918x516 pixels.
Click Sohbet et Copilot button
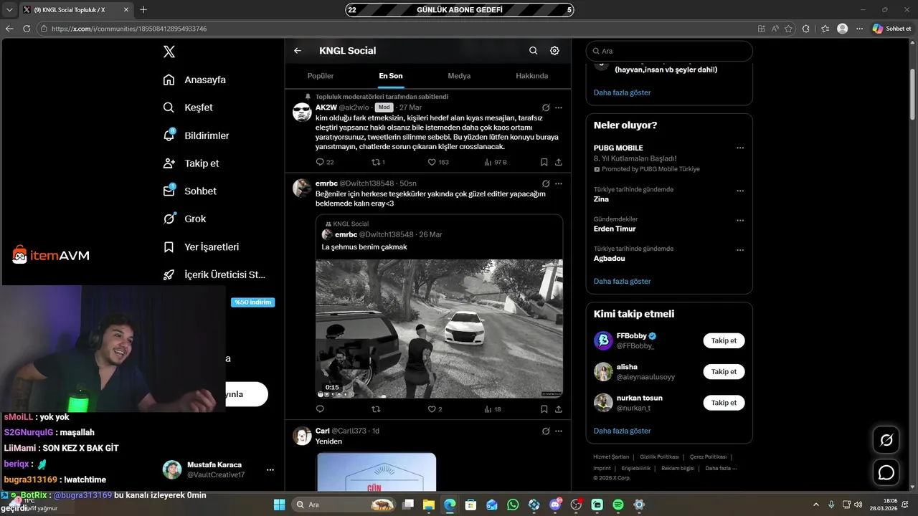coord(891,29)
